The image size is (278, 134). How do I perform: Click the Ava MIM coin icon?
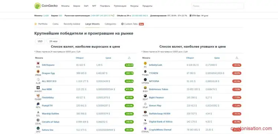tap(38, 88)
